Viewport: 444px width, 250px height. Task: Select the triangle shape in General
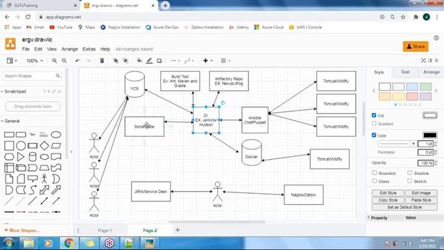click(21, 157)
